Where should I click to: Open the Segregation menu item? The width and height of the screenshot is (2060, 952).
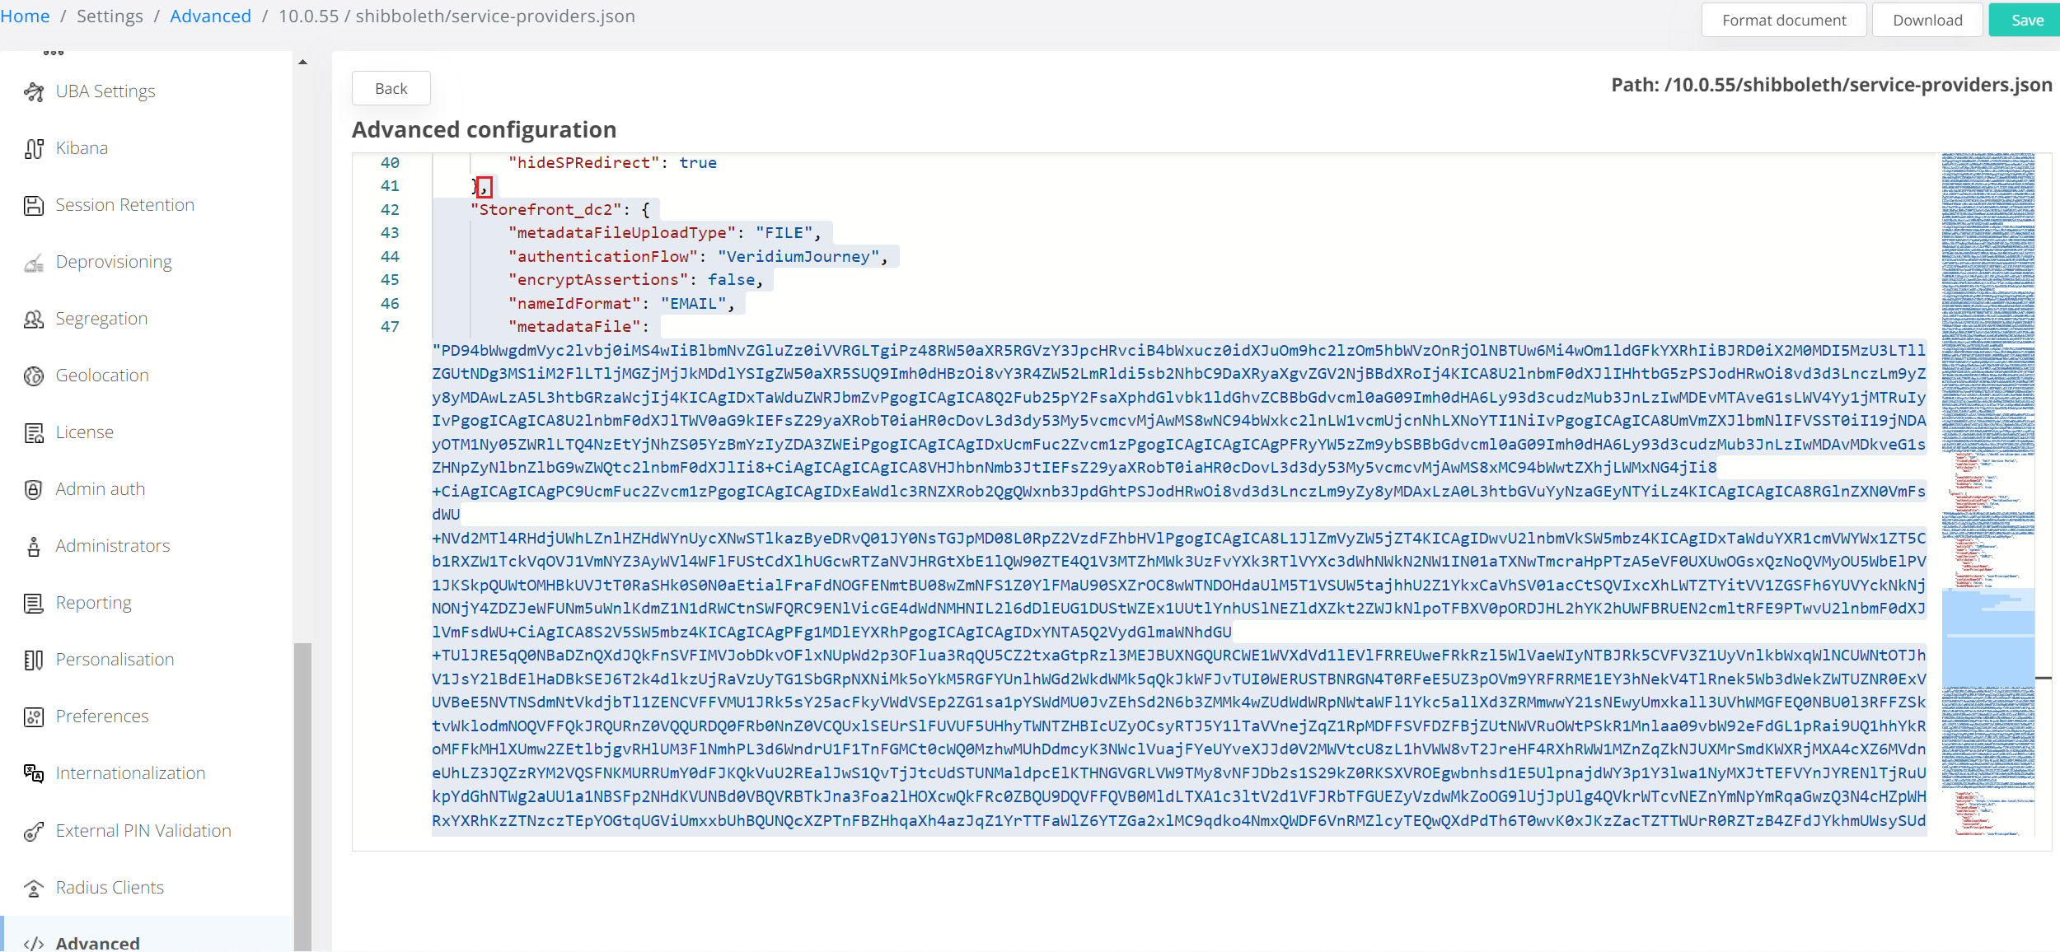point(101,319)
